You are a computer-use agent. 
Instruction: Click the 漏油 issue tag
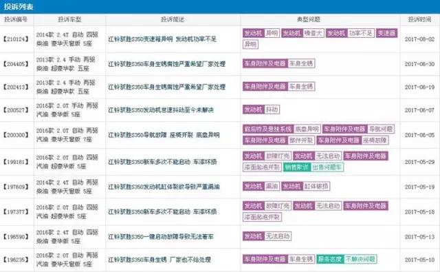point(272,187)
